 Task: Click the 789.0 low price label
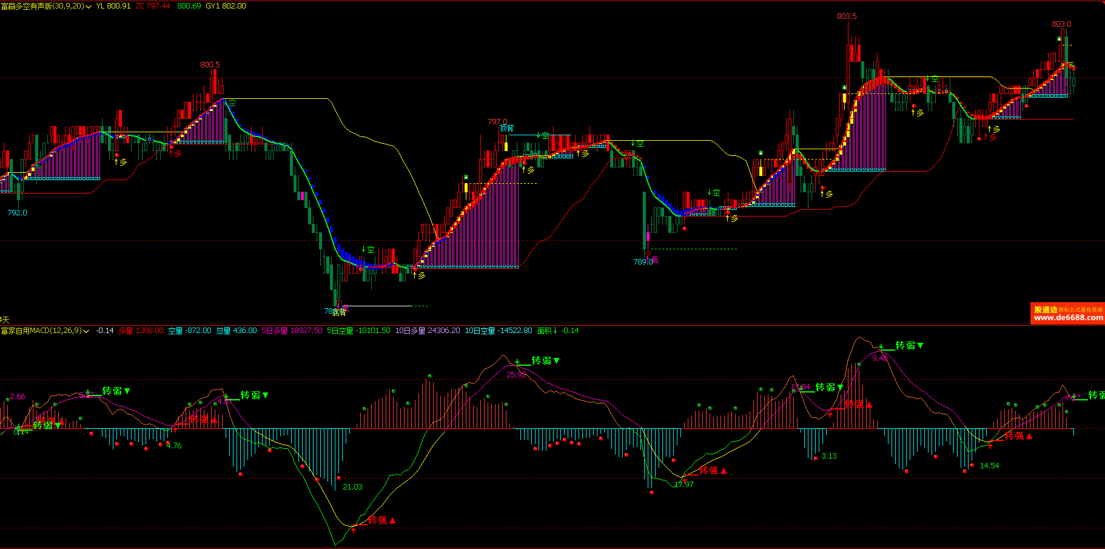(642, 262)
